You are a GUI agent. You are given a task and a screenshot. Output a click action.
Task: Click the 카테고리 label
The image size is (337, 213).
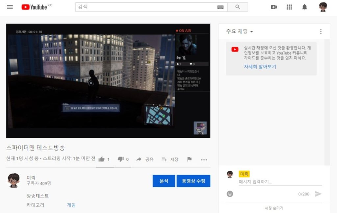(x=36, y=205)
